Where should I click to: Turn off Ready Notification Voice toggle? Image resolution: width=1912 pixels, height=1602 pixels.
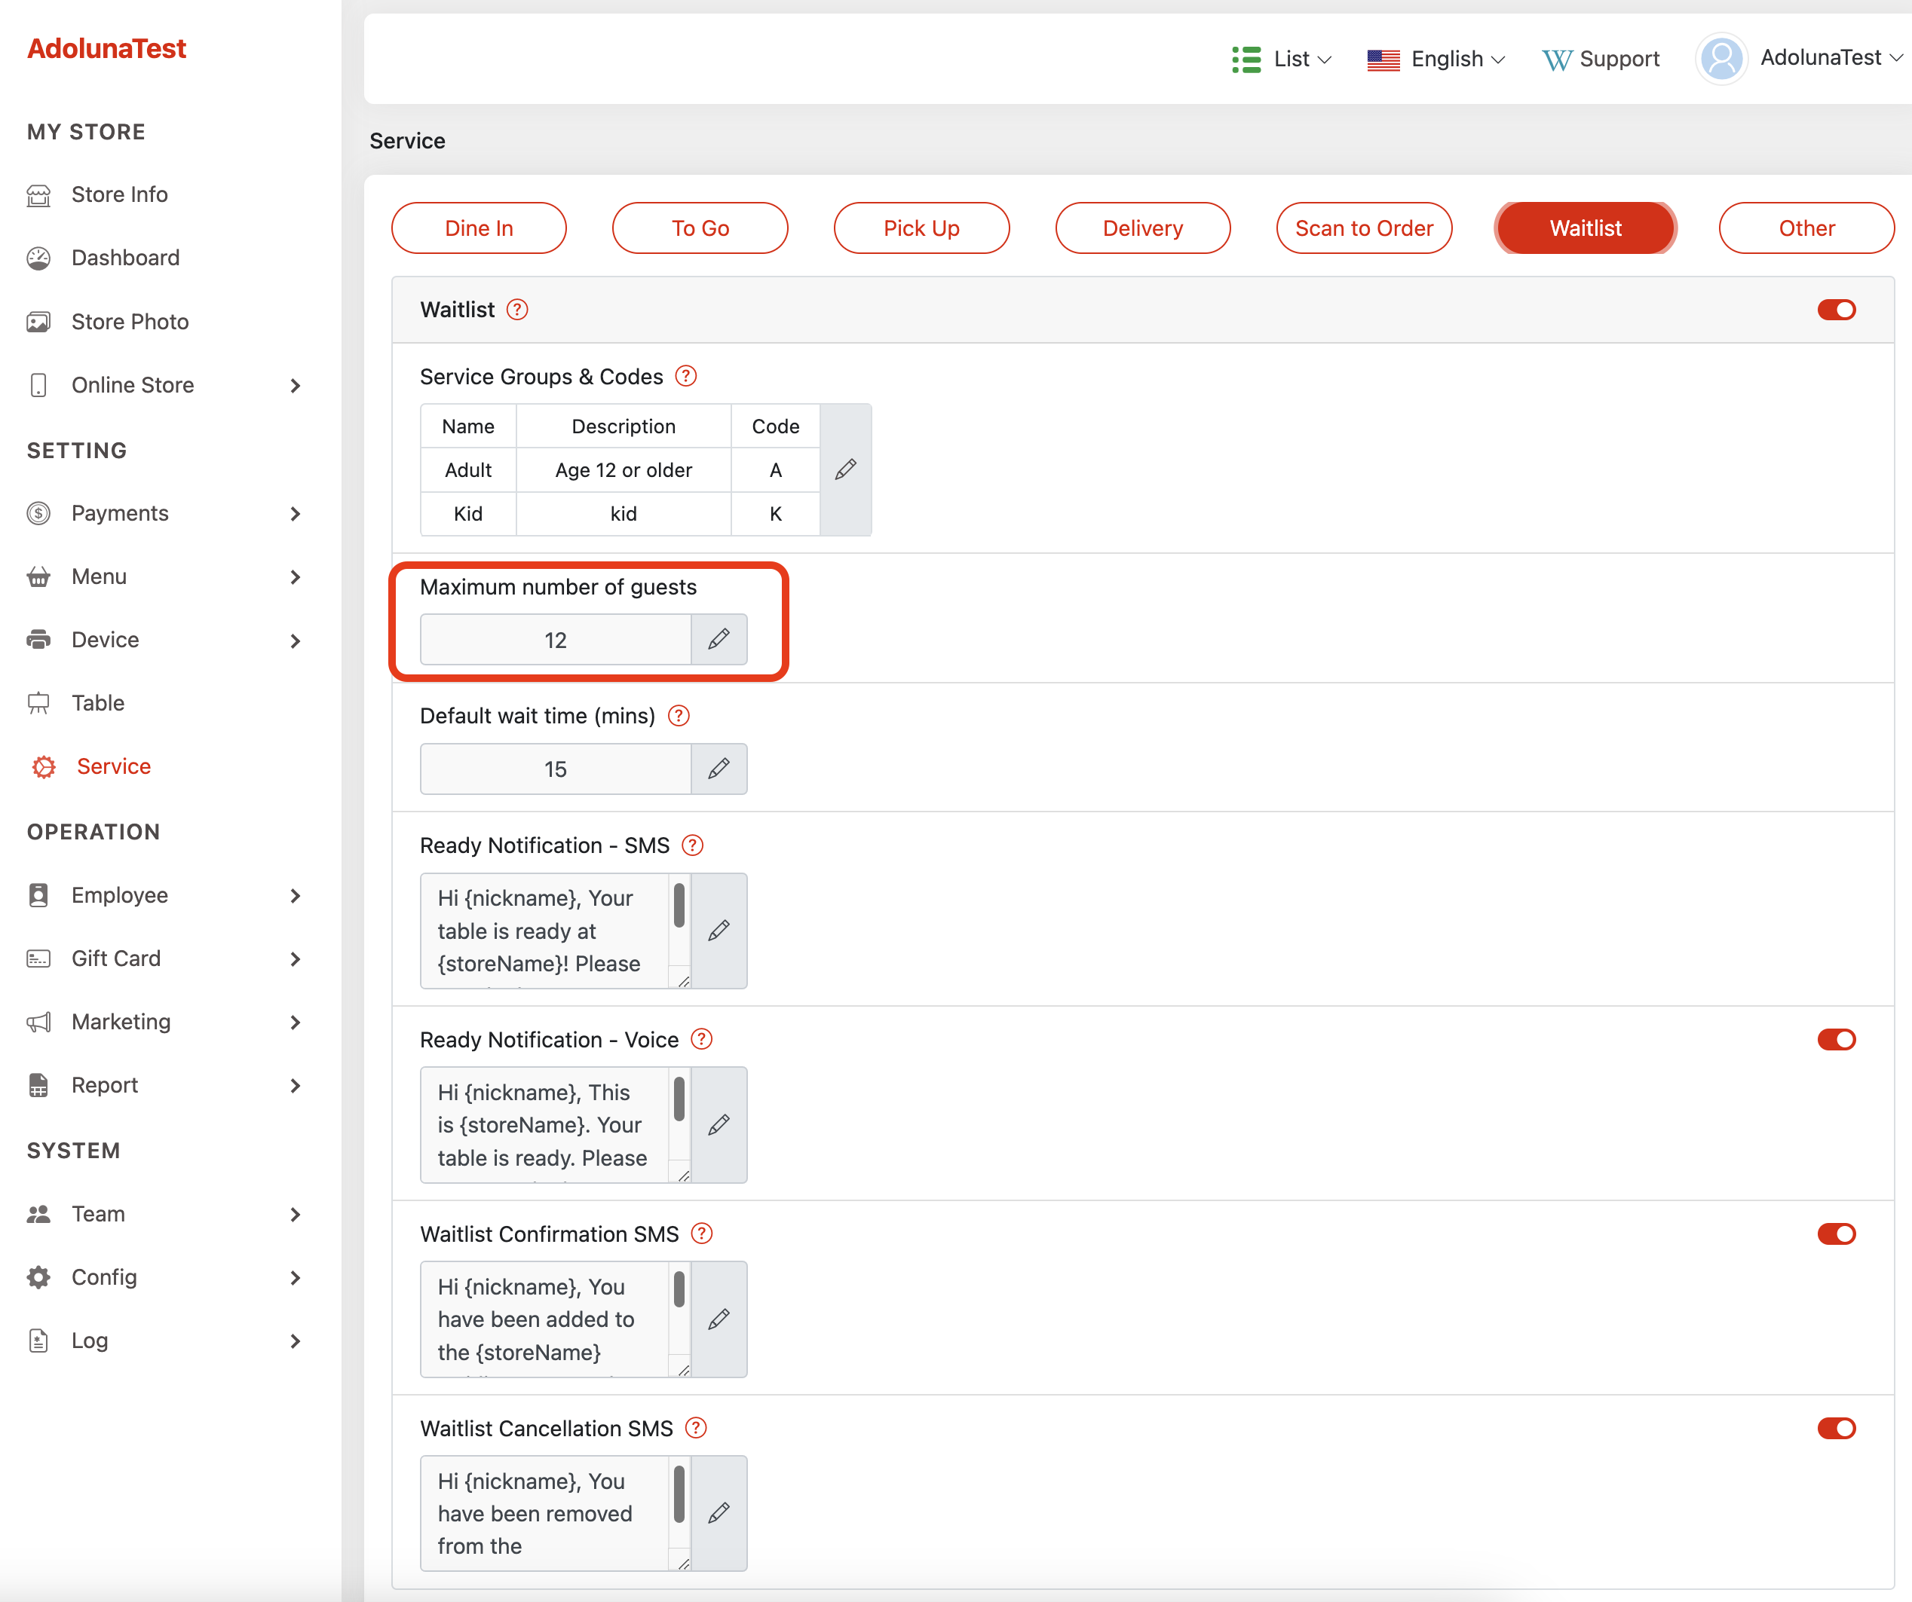(x=1836, y=1039)
